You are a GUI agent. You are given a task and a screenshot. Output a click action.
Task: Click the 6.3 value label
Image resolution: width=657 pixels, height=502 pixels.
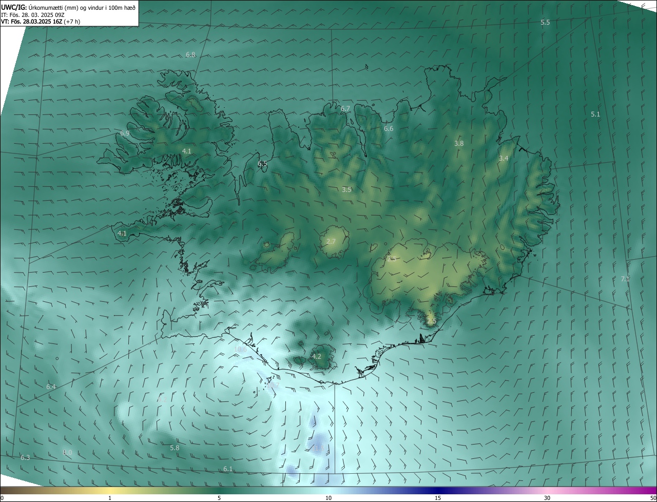pyautogui.click(x=25, y=457)
